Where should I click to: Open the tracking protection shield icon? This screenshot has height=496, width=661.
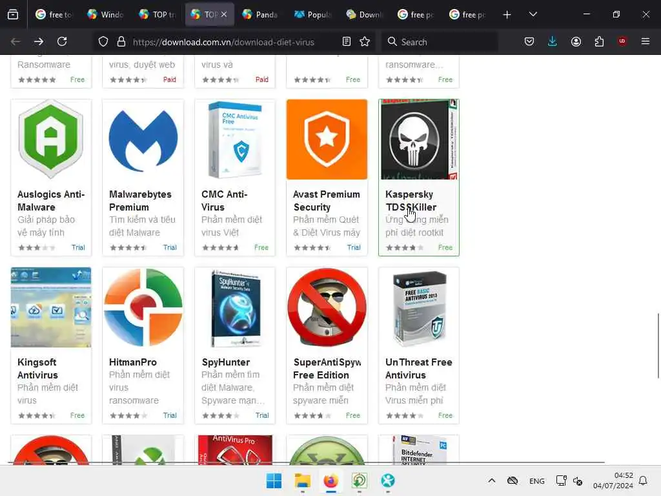[x=103, y=41]
